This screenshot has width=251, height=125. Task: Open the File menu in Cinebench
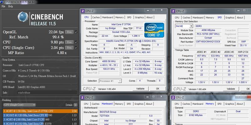coord(3,6)
